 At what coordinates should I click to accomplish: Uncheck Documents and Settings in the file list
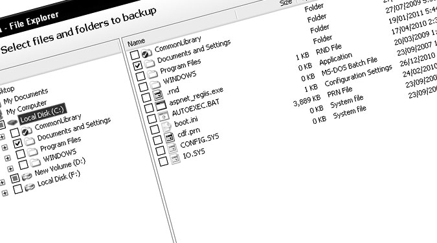click(x=137, y=65)
